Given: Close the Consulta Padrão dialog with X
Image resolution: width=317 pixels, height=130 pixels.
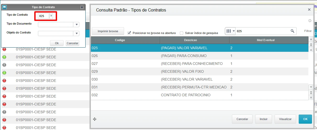Looking at the screenshot, I should 309,10.
